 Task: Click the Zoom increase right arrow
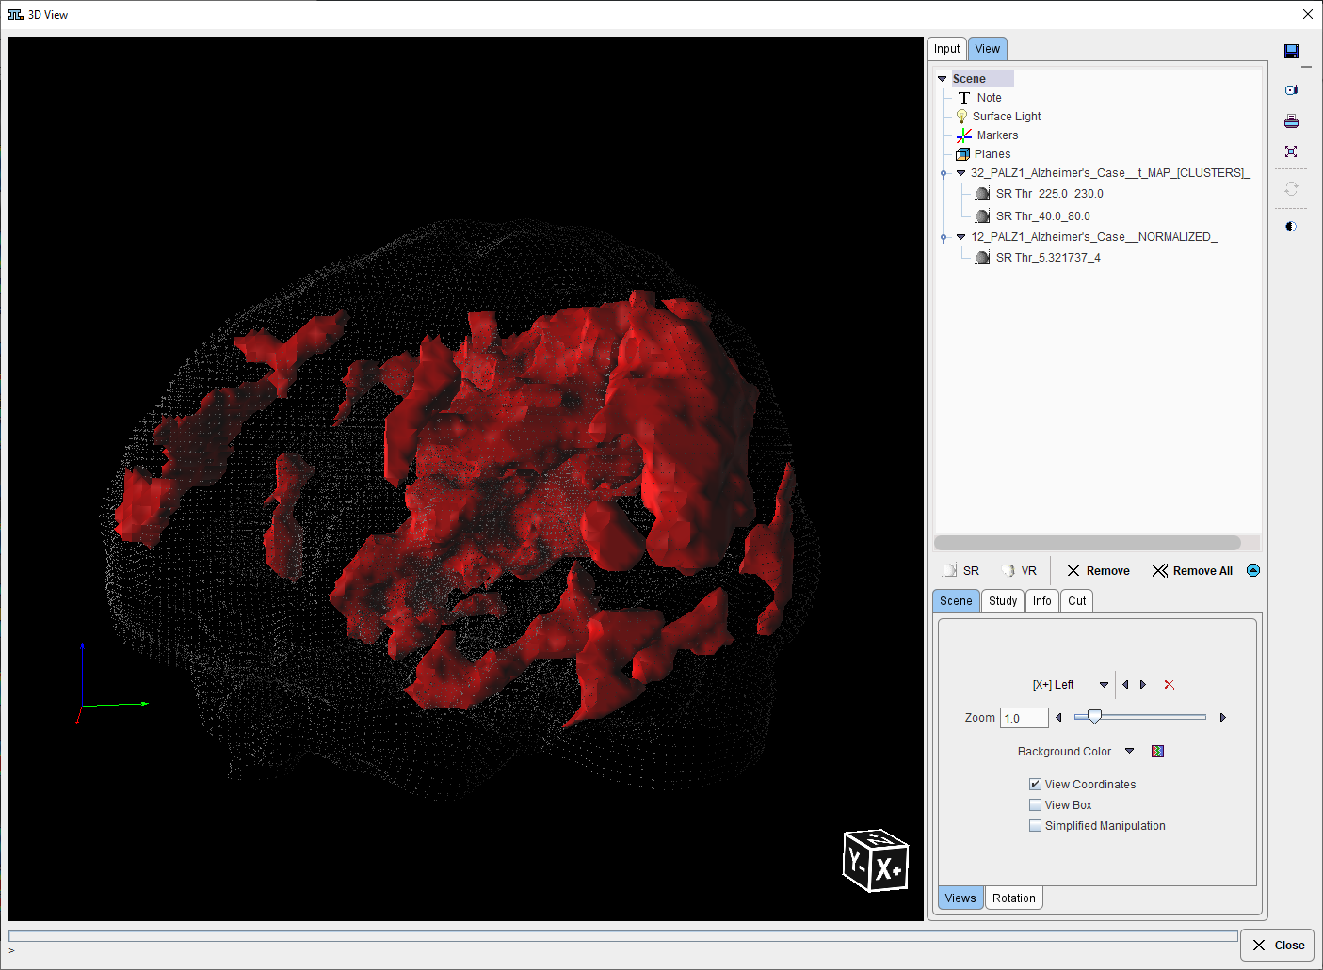click(1223, 718)
